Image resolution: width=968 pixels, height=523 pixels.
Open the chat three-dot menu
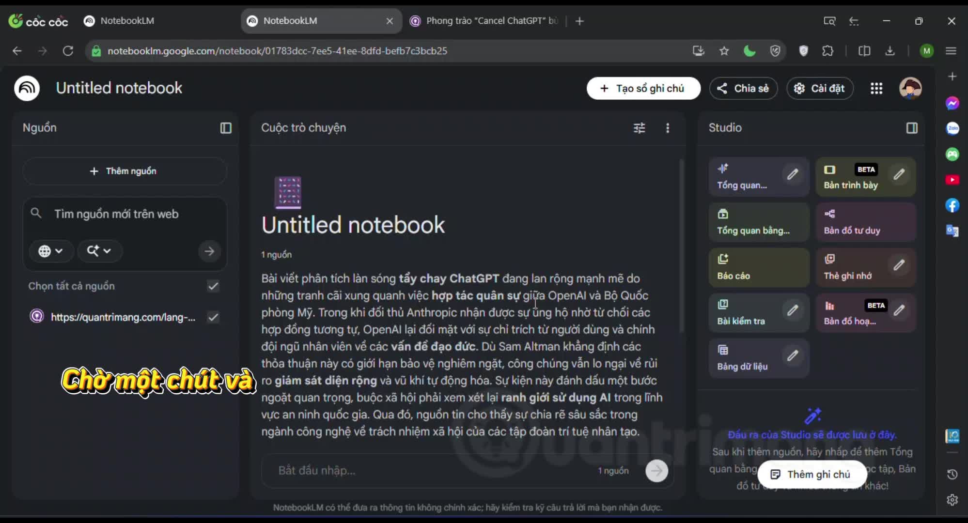[x=668, y=128]
